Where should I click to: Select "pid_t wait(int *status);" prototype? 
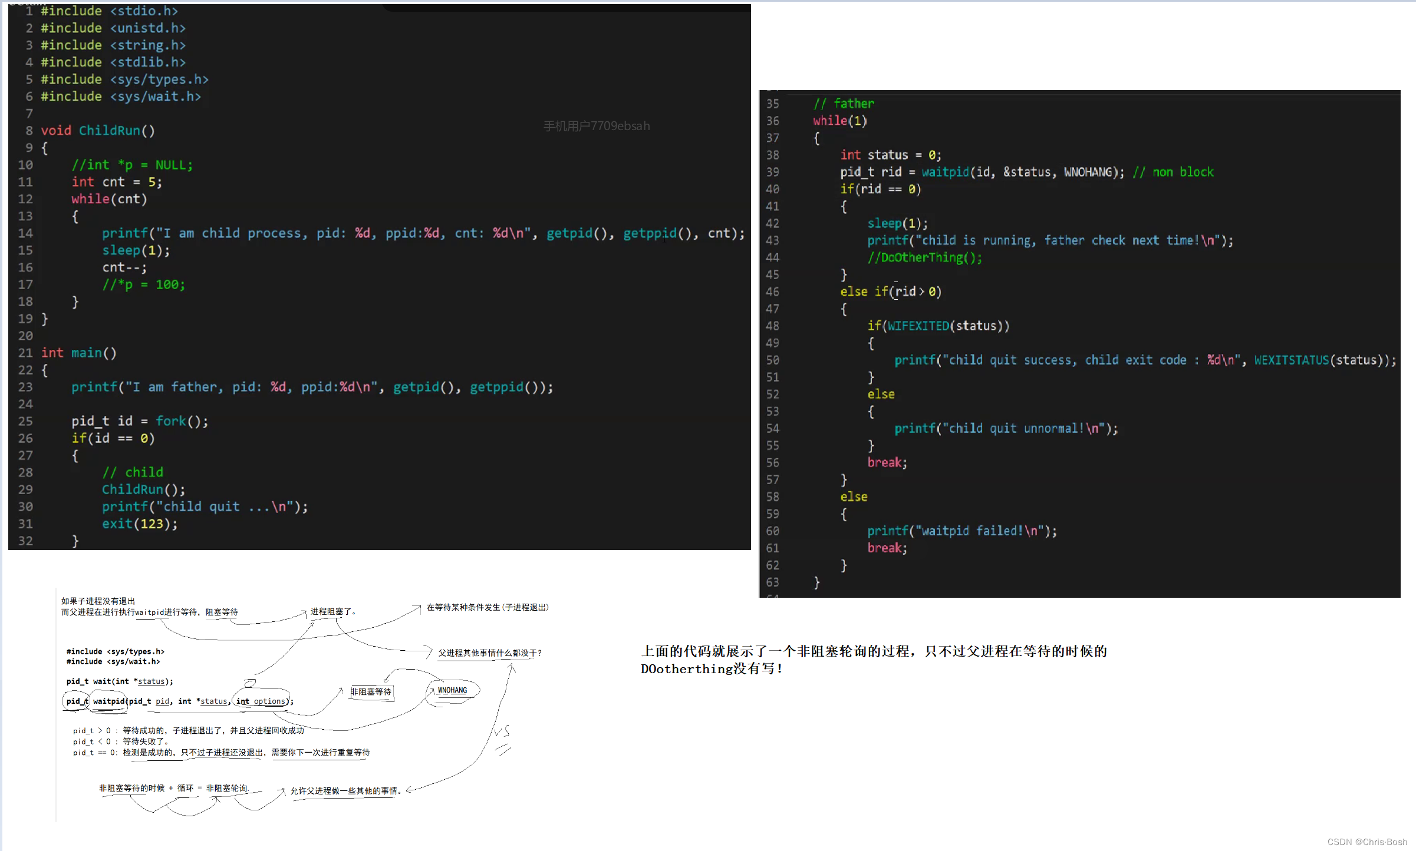120,681
